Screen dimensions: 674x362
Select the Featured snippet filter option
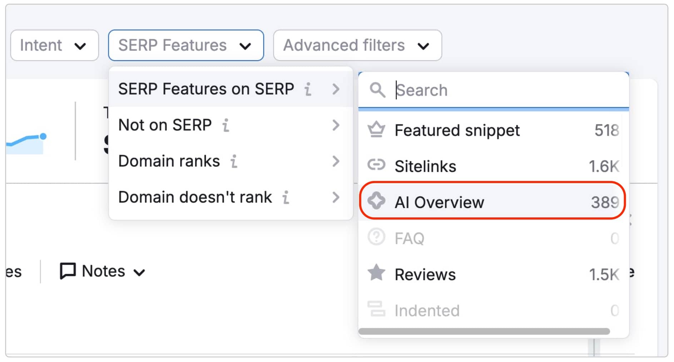457,130
